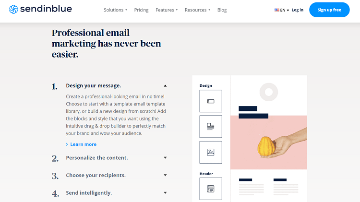Open the Solutions dropdown menu
The height and width of the screenshot is (202, 360).
tap(115, 10)
